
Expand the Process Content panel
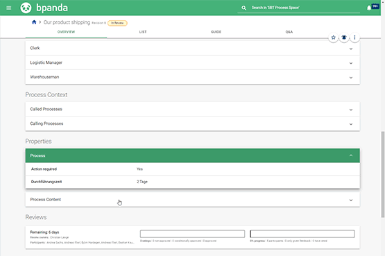point(193,200)
